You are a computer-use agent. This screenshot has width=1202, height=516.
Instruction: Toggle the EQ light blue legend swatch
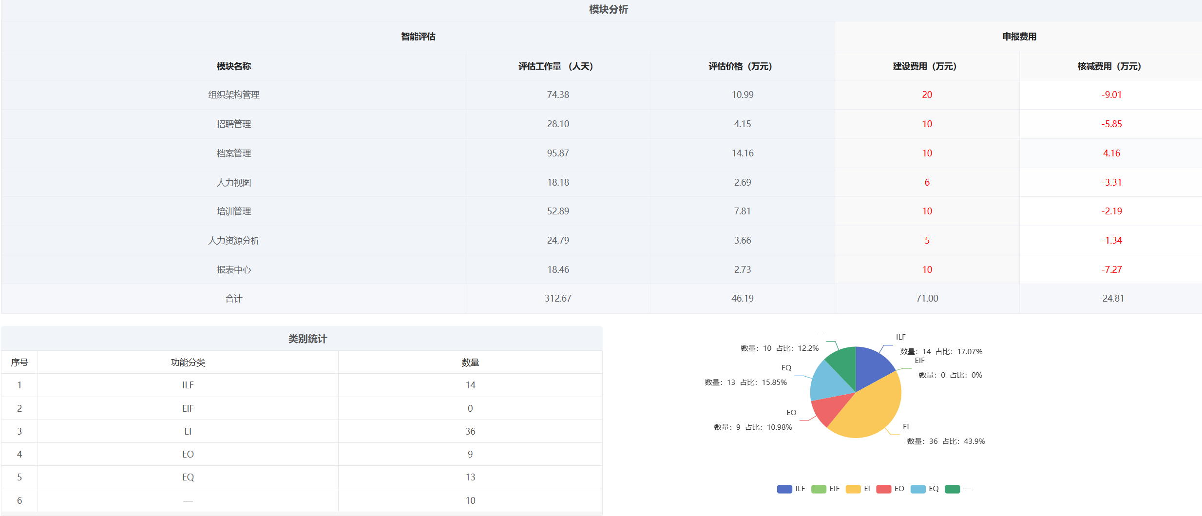(918, 489)
